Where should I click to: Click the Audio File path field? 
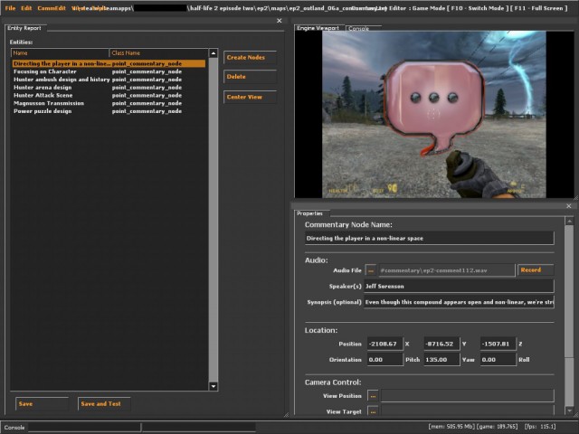click(x=446, y=270)
